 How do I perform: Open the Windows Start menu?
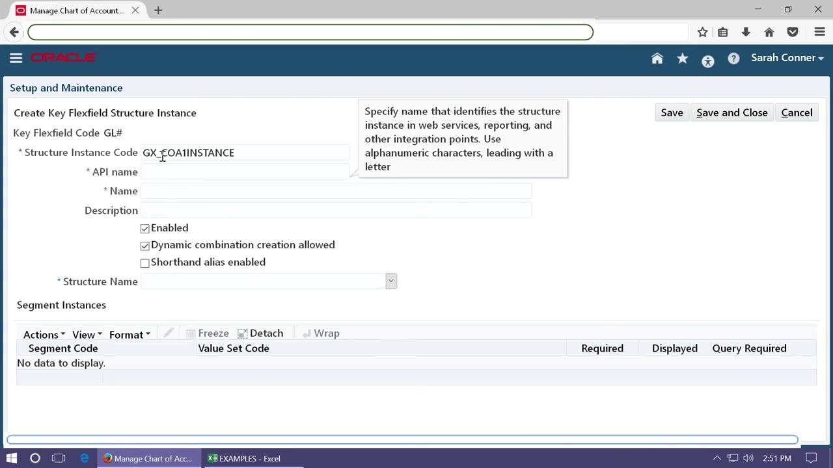(12, 458)
